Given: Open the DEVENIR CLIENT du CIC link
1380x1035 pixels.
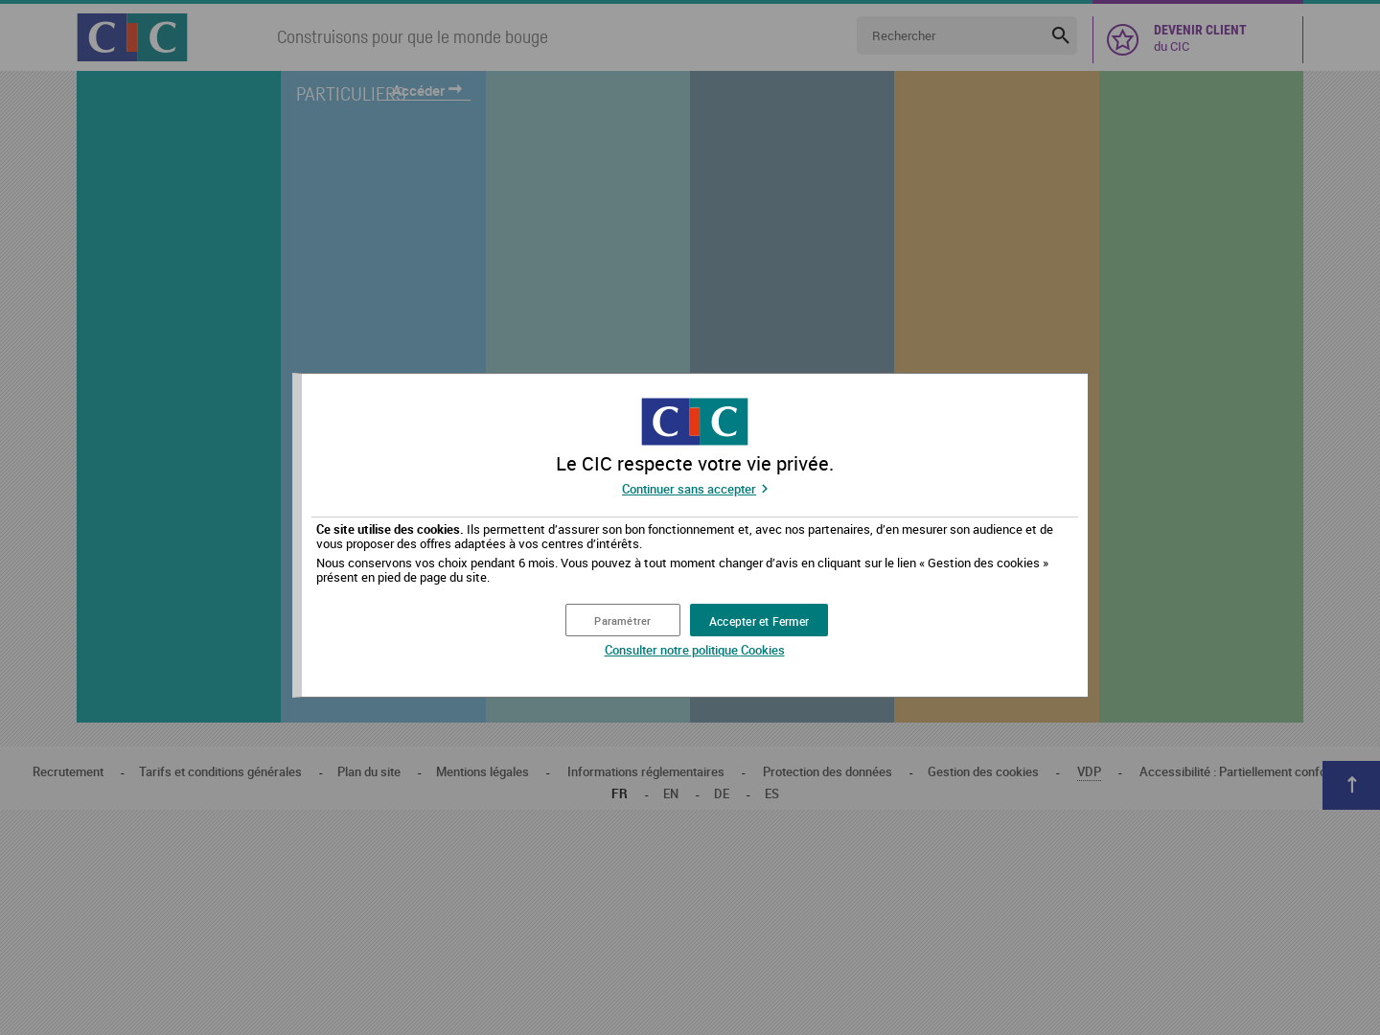Looking at the screenshot, I should click(x=1198, y=39).
